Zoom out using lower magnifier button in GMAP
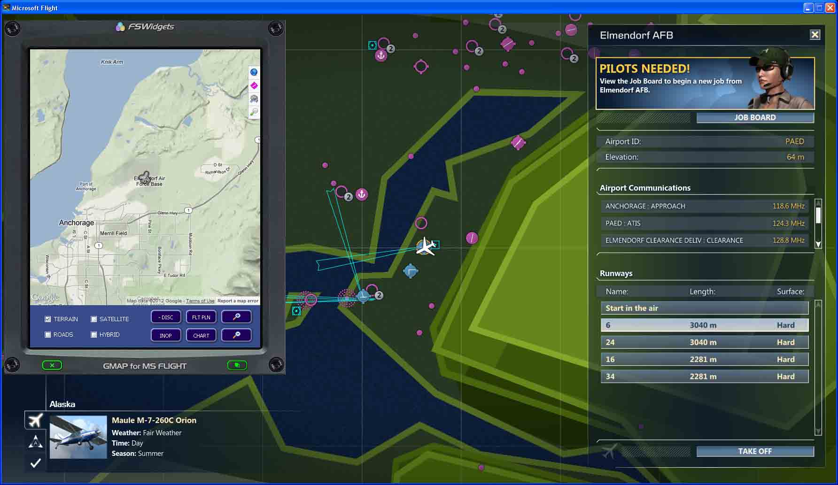 236,335
